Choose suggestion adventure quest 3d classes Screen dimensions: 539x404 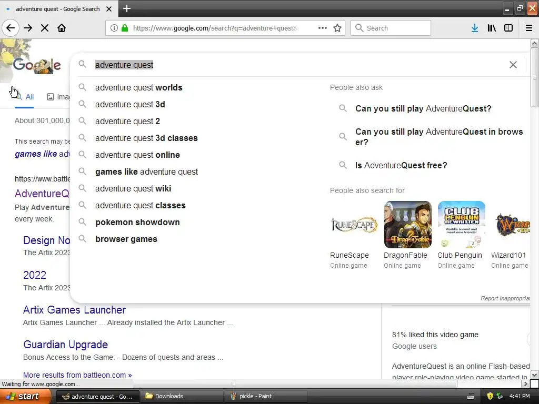(x=146, y=138)
